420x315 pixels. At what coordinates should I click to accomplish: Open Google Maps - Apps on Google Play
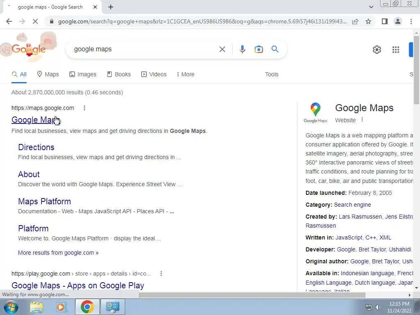78,285
